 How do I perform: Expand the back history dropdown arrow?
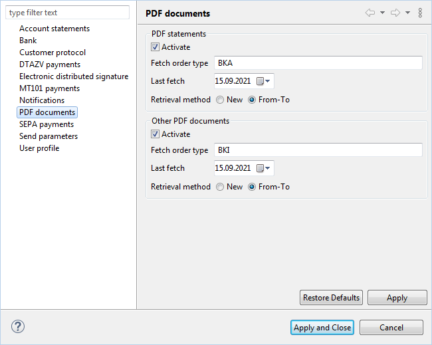[x=382, y=13]
